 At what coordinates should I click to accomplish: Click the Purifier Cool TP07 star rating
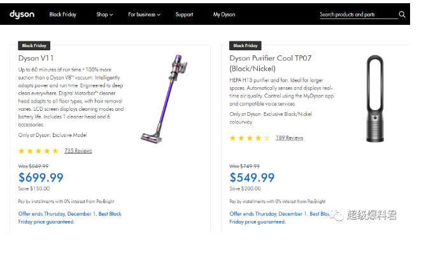point(250,138)
